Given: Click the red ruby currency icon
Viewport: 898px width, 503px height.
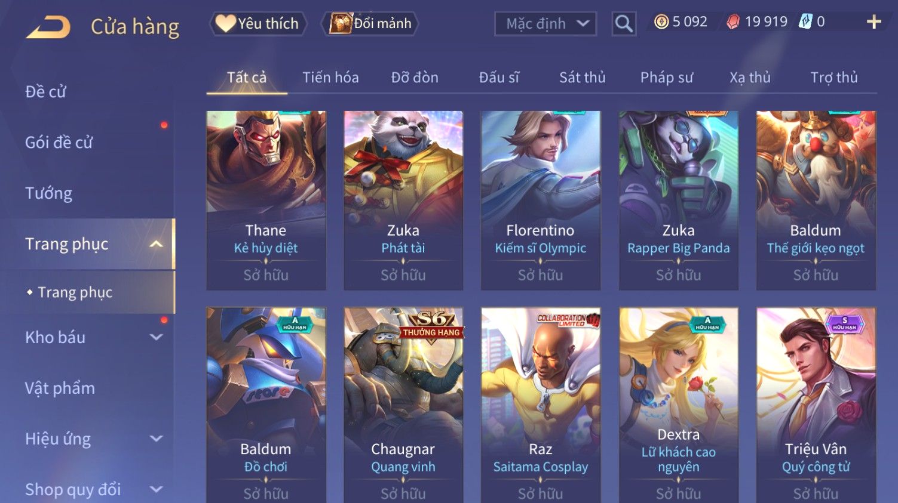Looking at the screenshot, I should point(733,22).
